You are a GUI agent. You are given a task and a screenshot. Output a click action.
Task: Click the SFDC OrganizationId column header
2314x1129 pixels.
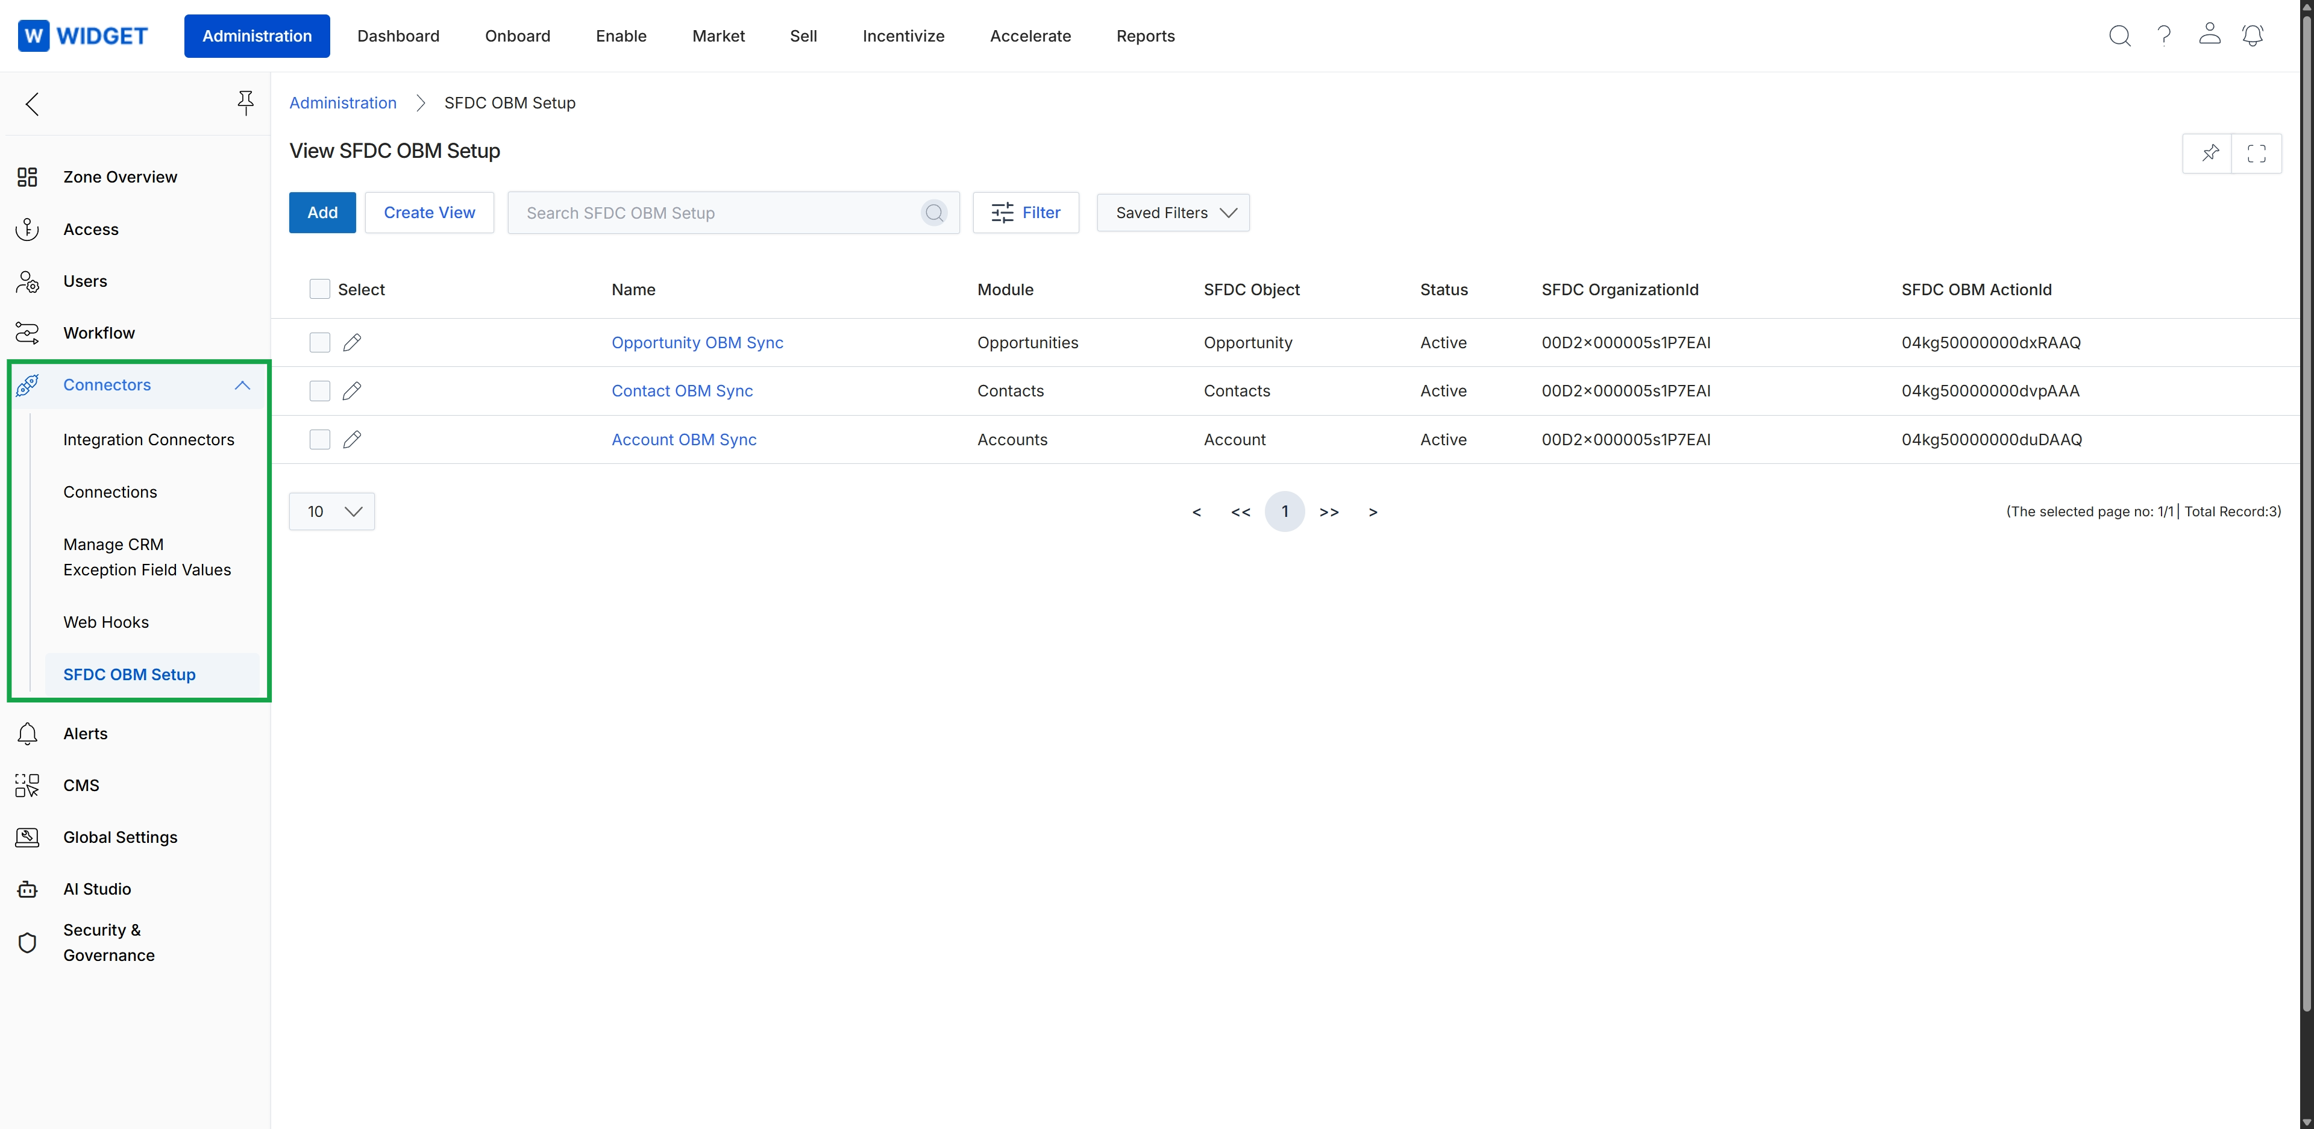[x=1620, y=289]
